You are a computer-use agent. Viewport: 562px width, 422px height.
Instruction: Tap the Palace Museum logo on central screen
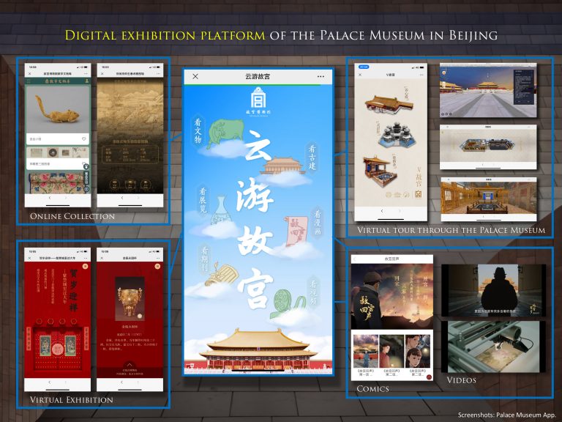[258, 100]
